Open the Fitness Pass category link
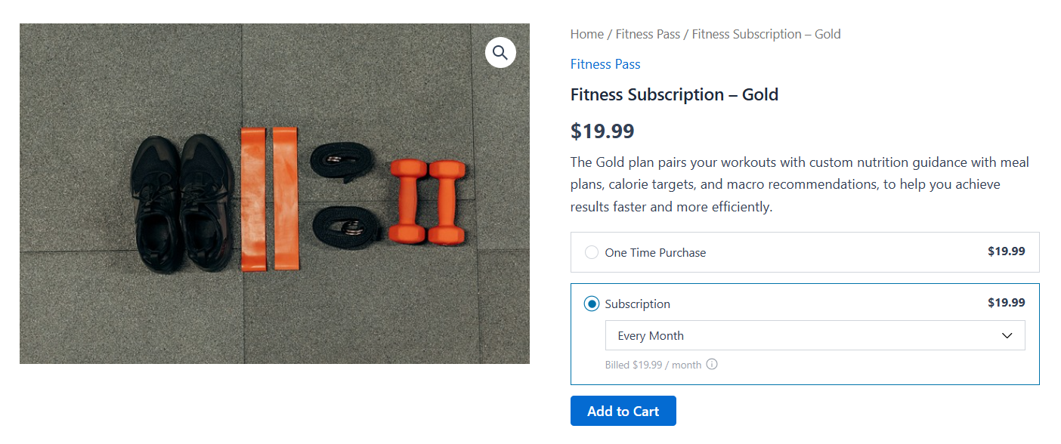This screenshot has width=1061, height=444. pos(605,64)
